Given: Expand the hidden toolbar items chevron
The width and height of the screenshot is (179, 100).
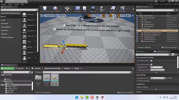Looking at the screenshot, I should pos(133,9).
